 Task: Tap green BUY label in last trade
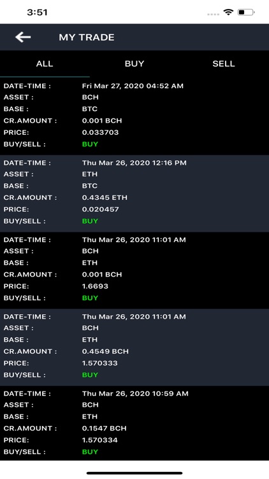(90, 452)
